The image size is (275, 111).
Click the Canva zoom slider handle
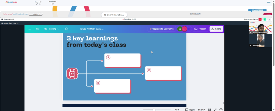point(154,110)
